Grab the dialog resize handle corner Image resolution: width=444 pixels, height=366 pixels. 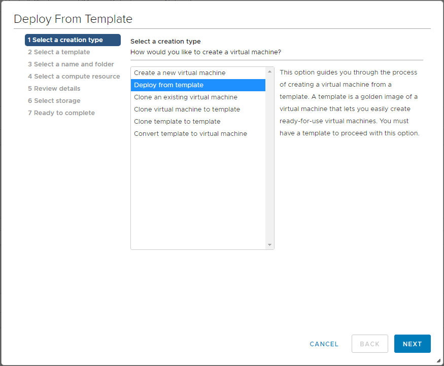pos(438,360)
